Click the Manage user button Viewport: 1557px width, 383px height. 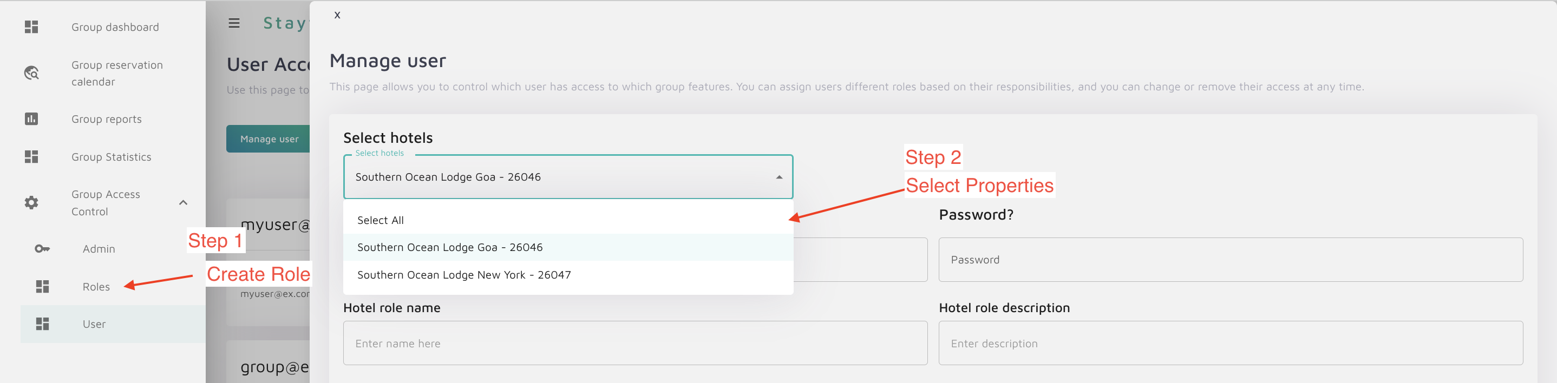click(x=269, y=139)
